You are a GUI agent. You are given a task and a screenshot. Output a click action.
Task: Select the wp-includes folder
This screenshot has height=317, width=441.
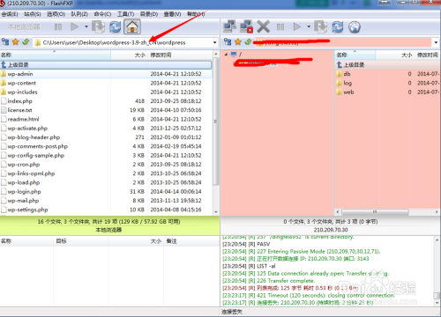[106, 92]
